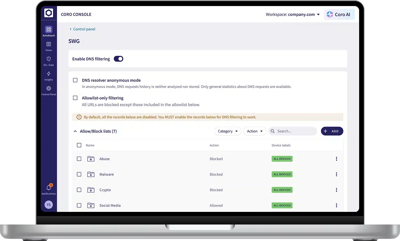400x241 pixels.
Task: Open the three-dot menu for Abuse
Action: [x=336, y=159]
